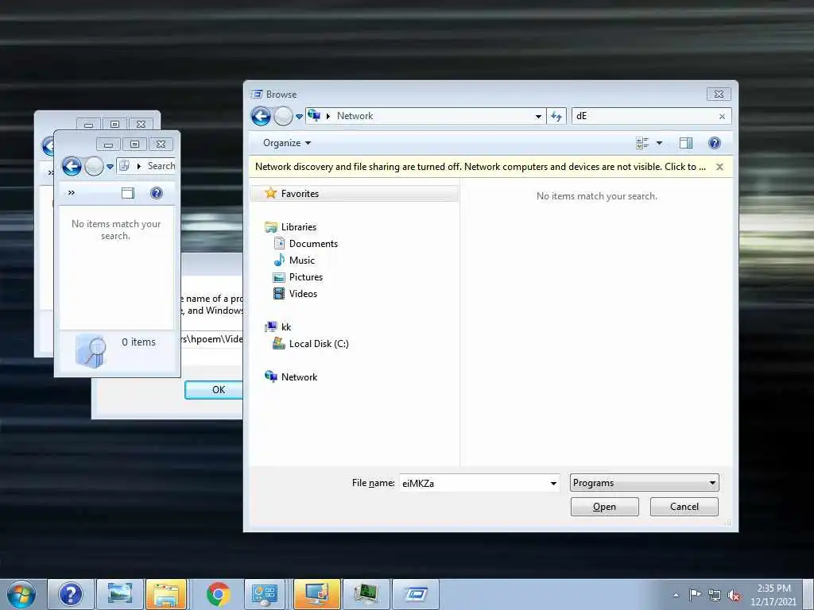814x610 pixels.
Task: Select the kk computer node
Action: (286, 327)
